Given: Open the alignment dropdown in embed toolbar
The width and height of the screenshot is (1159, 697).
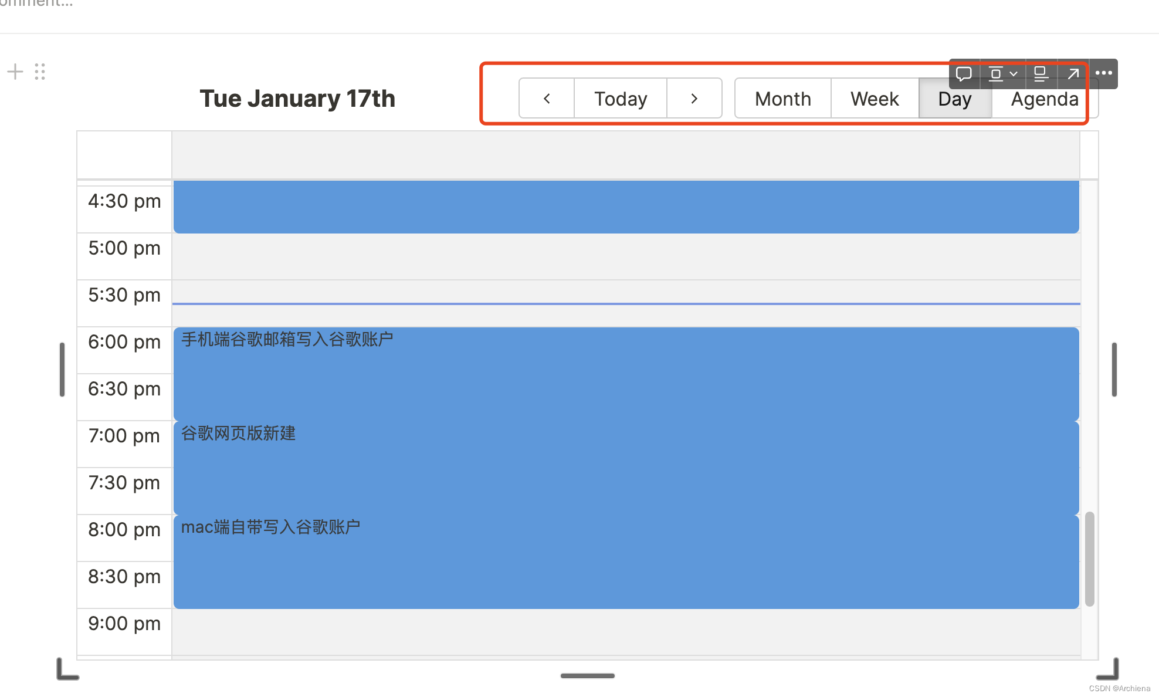Looking at the screenshot, I should click(1002, 74).
